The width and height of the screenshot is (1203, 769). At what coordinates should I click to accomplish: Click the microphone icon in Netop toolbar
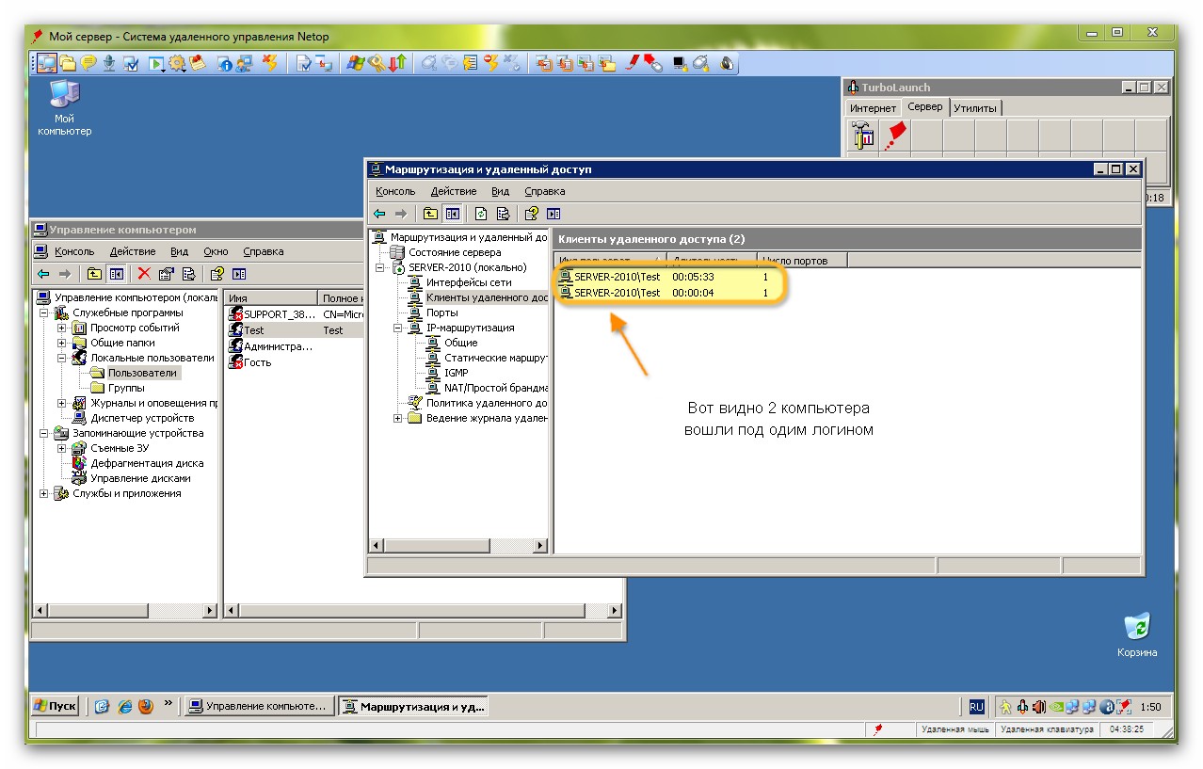click(109, 63)
